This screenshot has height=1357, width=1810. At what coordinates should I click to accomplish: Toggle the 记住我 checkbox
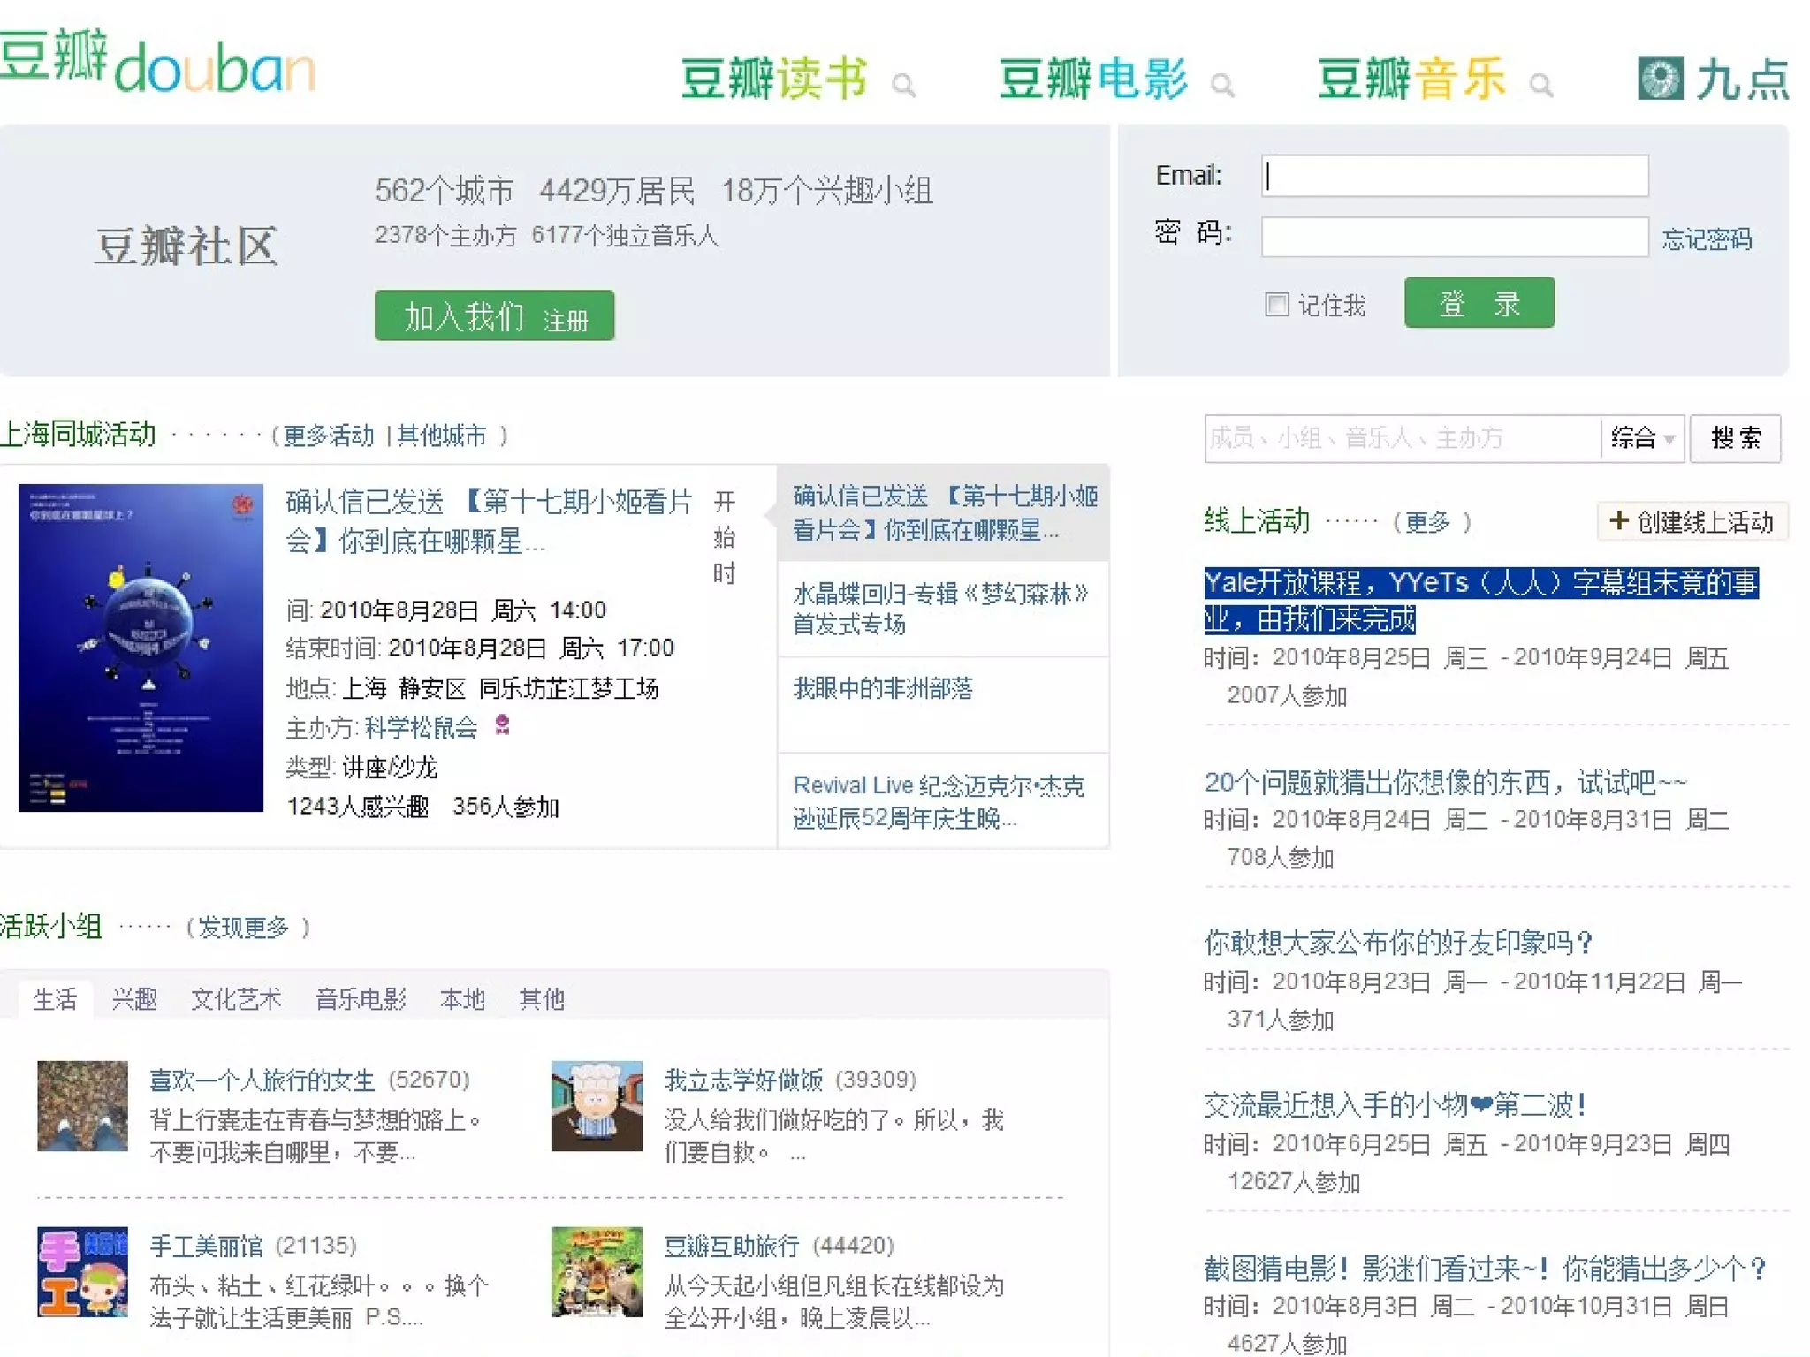click(1276, 305)
